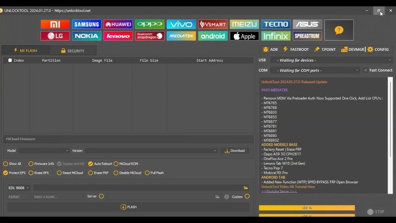Open the Fastboot tab

296,49
